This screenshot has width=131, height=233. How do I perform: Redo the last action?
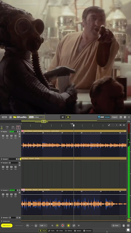point(32,226)
